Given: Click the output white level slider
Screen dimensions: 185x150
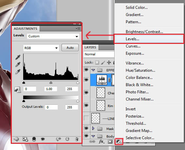Looking at the screenshot, I should (78, 101).
